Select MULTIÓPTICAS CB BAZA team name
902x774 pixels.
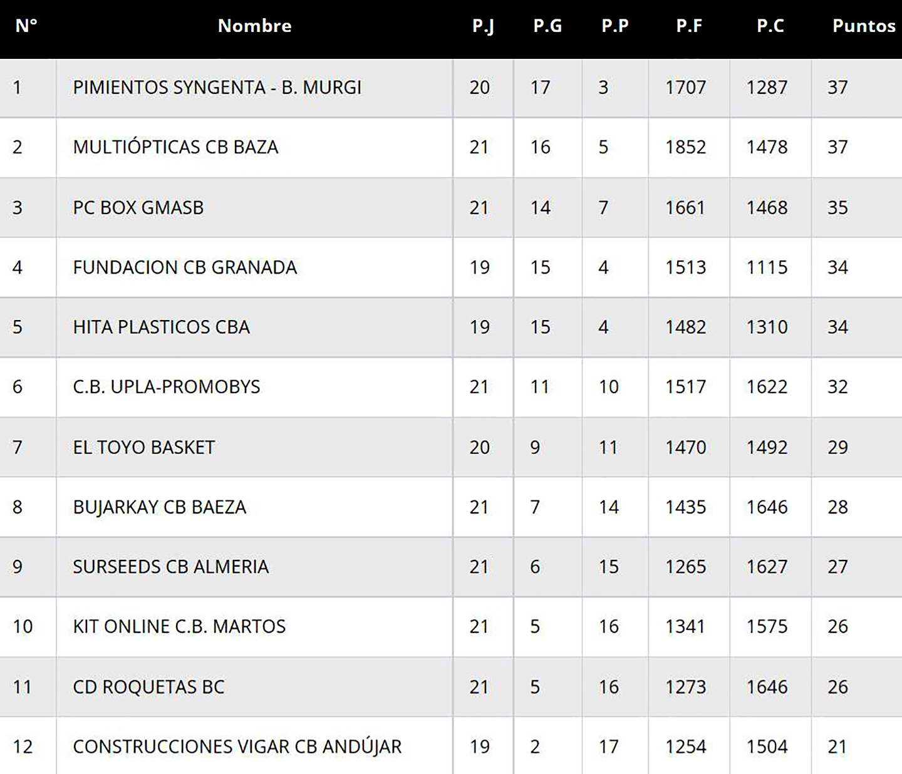point(175,147)
